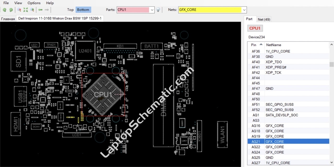Go back with the green left arrow
334x167 pixels.
pyautogui.click(x=40, y=10)
